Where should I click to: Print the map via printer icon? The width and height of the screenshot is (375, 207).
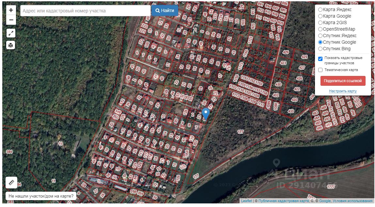pyautogui.click(x=11, y=45)
